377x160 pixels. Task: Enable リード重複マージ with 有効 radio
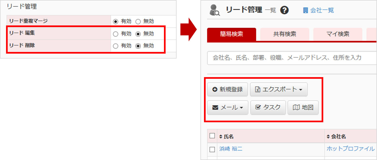point(115,21)
